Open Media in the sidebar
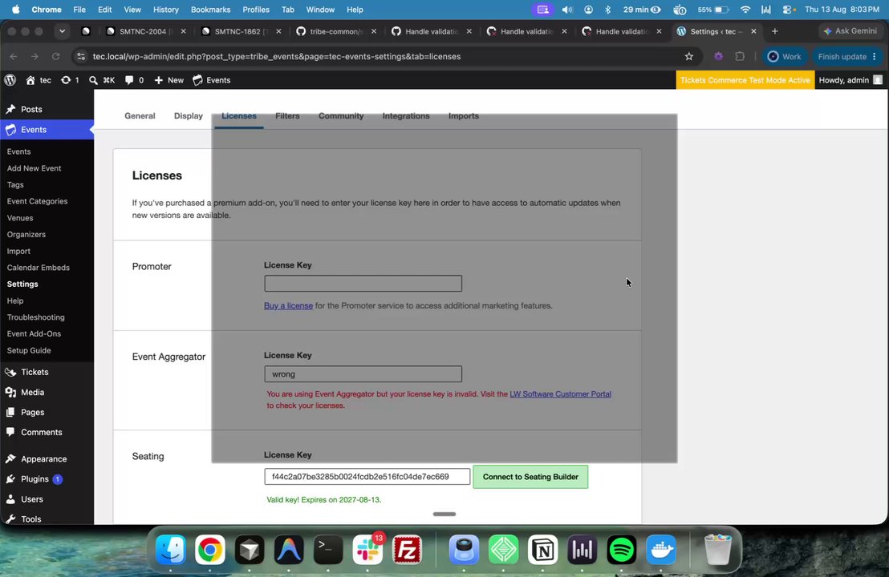This screenshot has height=577, width=889. [x=47, y=392]
